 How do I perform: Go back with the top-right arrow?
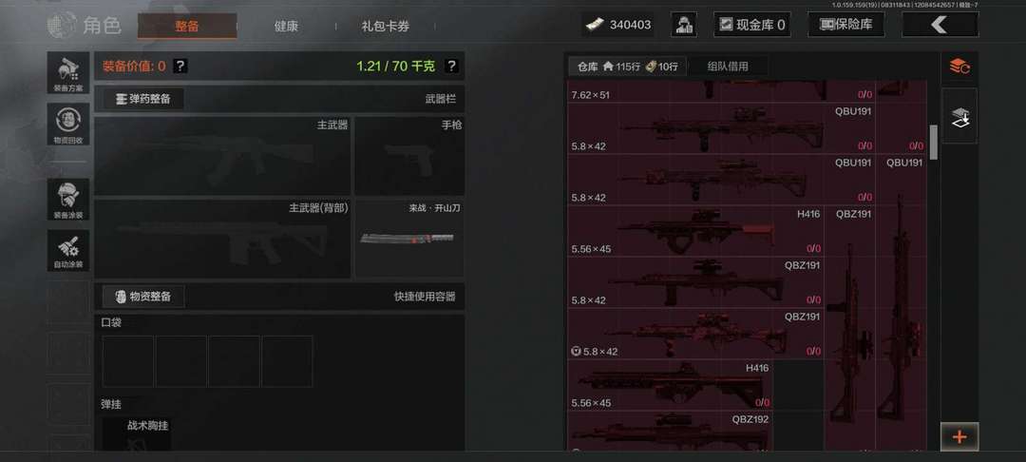pos(940,25)
